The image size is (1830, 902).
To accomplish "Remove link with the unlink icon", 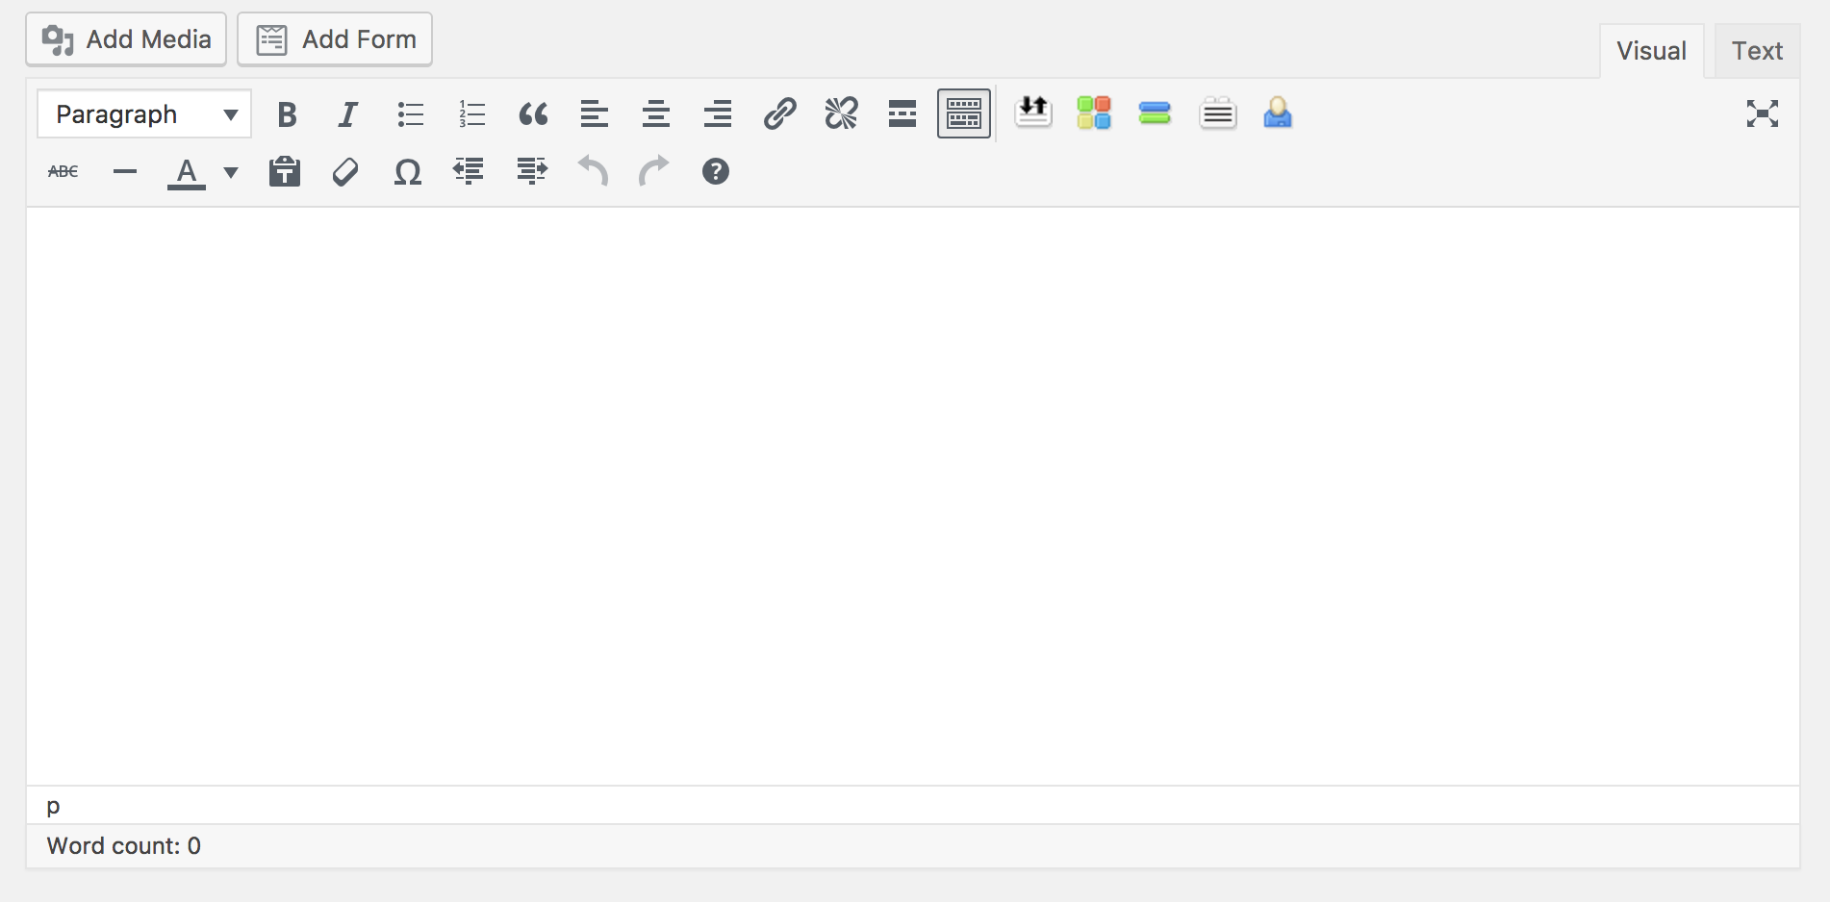I will (841, 114).
